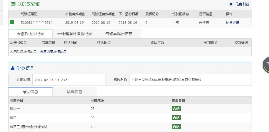Viewport: 269px width, 132px height.
Task: Click the info icon beside 信息刷新
Action: (231, 4)
